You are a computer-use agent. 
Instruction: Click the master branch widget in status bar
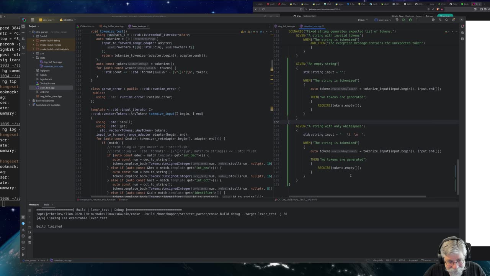[426, 260]
